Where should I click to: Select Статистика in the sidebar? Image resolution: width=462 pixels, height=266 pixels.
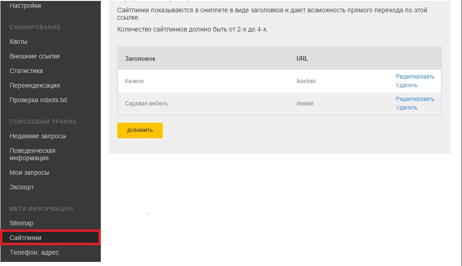[26, 71]
